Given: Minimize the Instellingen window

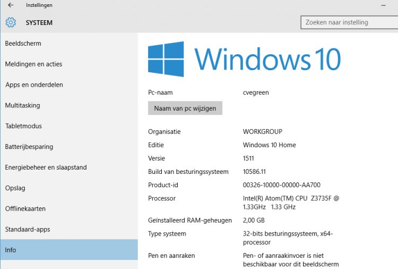Looking at the screenshot, I should (x=383, y=5).
